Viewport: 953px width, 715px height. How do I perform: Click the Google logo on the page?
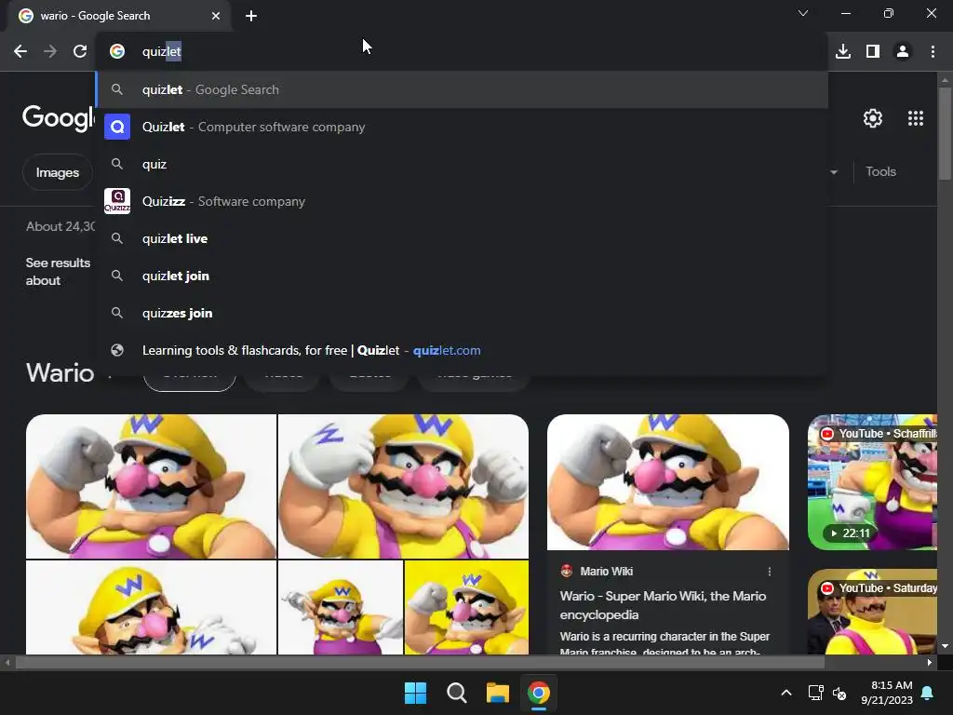point(59,116)
